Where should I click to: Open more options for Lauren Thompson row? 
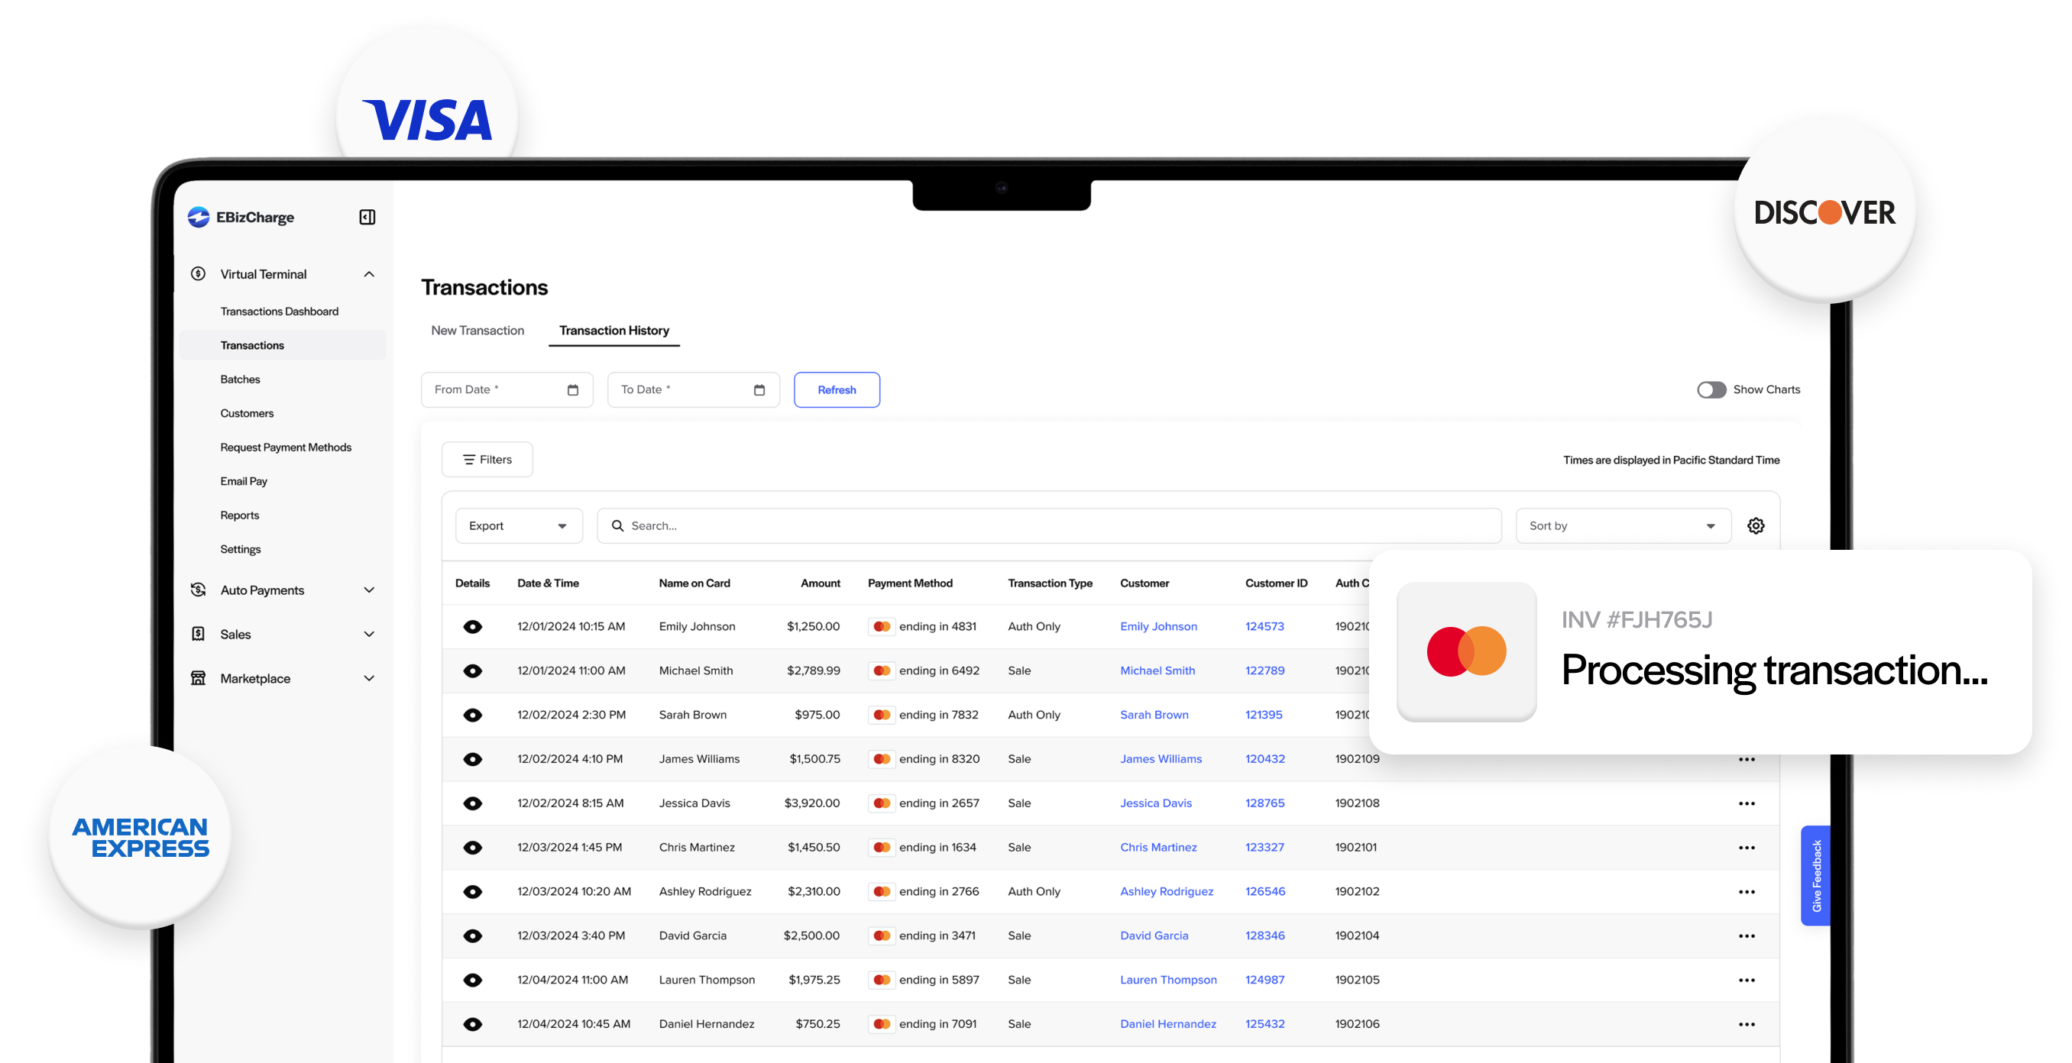coord(1747,981)
